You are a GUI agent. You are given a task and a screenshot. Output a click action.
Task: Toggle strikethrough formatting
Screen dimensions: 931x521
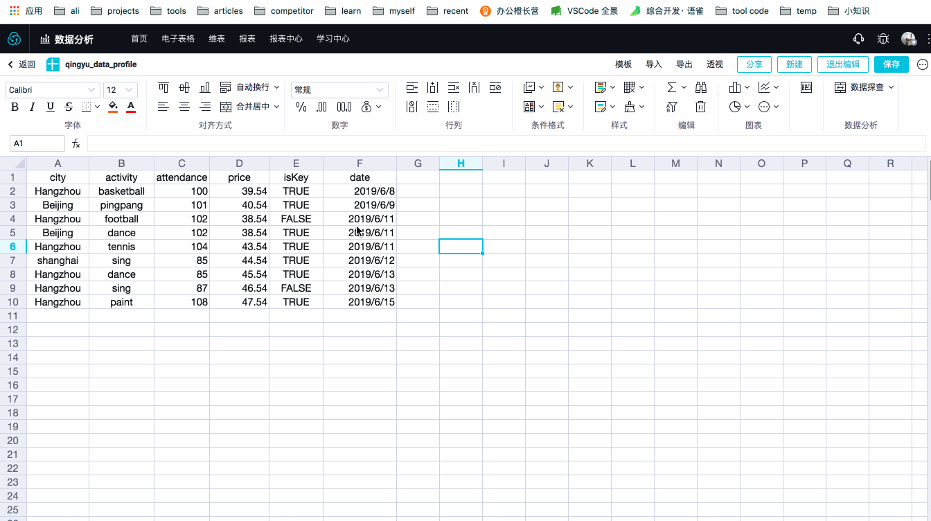pos(69,107)
